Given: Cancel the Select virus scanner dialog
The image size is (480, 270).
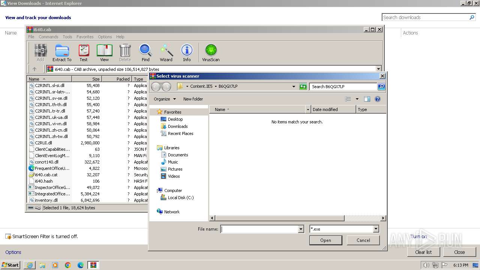Looking at the screenshot, I should tap(363, 240).
